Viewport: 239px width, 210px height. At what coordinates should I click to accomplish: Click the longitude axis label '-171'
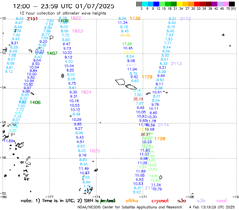143,197
